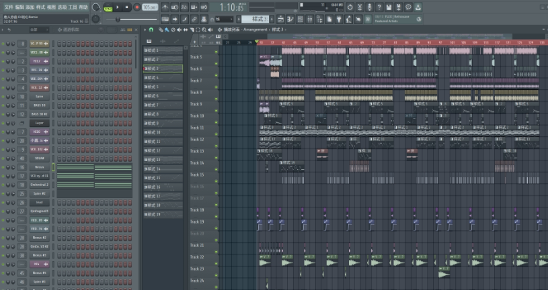Image resolution: width=548 pixels, height=290 pixels.
Task: Click the note/brush auto-scroll icon
Action: tap(184, 19)
